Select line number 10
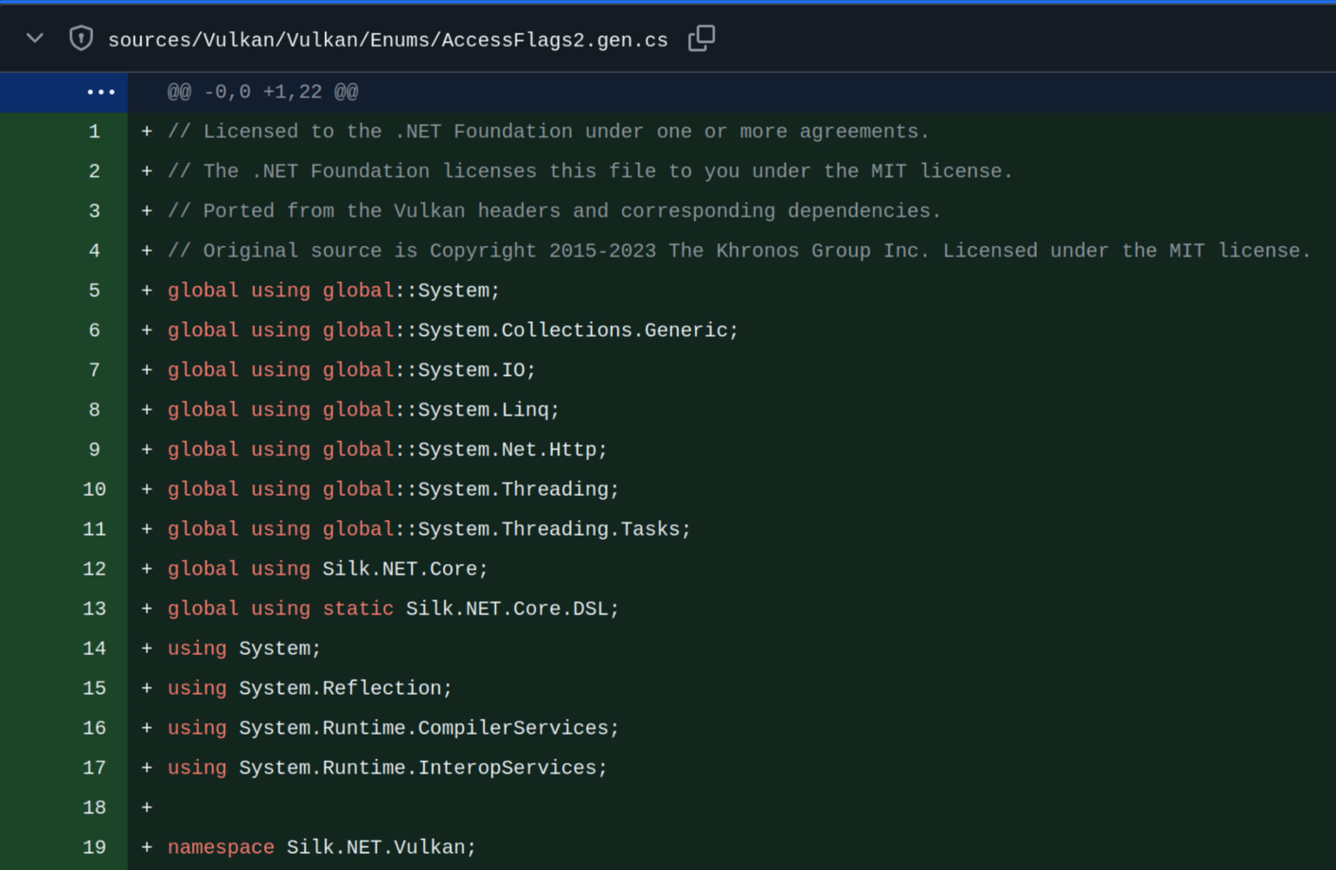This screenshot has width=1336, height=870. click(x=94, y=489)
